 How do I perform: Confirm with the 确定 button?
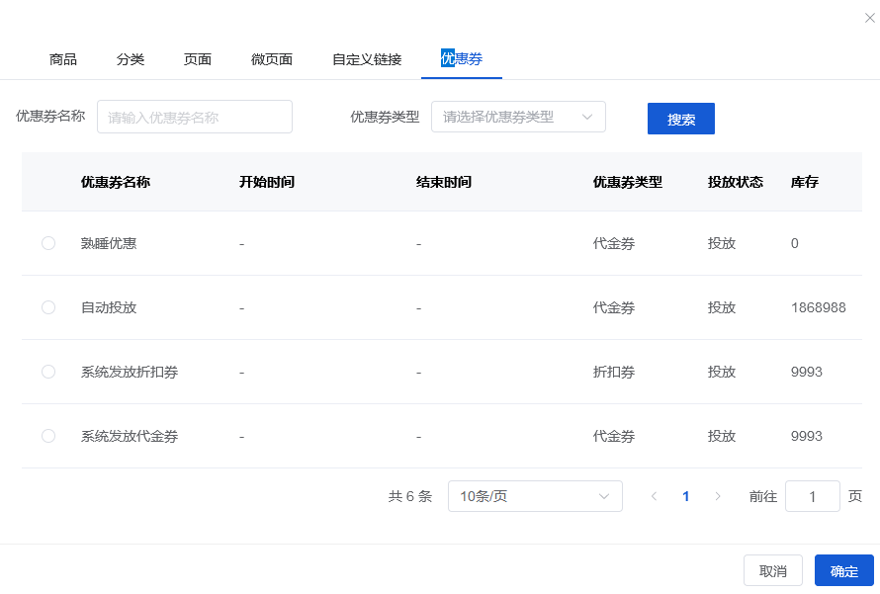point(844,570)
